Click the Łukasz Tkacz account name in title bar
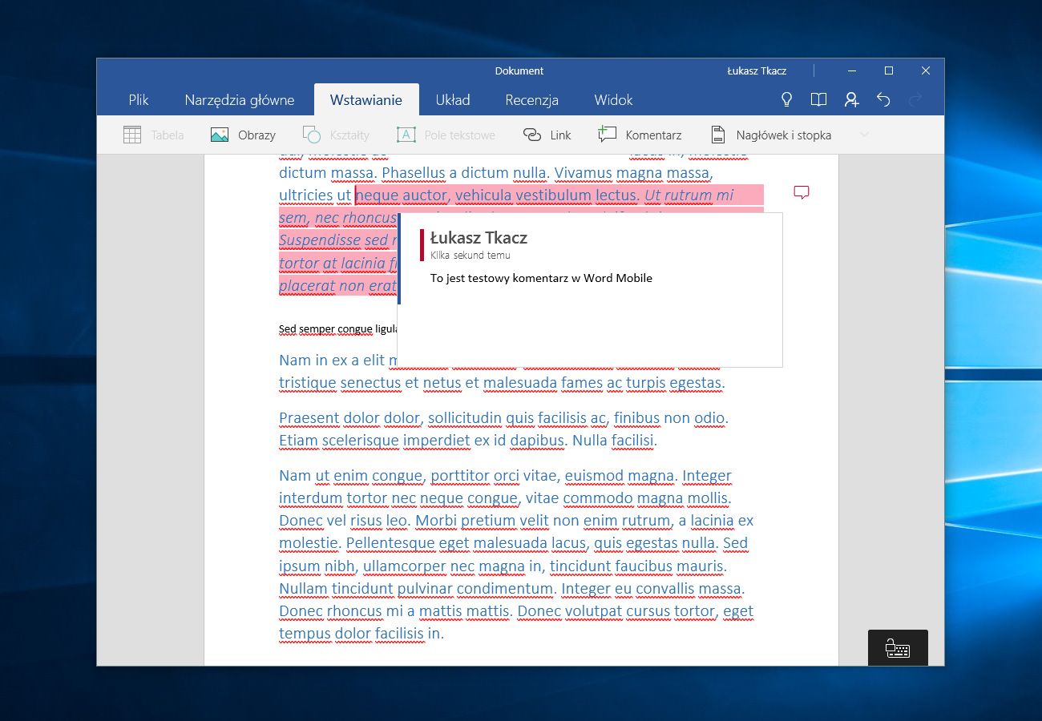The image size is (1042, 721). point(757,70)
